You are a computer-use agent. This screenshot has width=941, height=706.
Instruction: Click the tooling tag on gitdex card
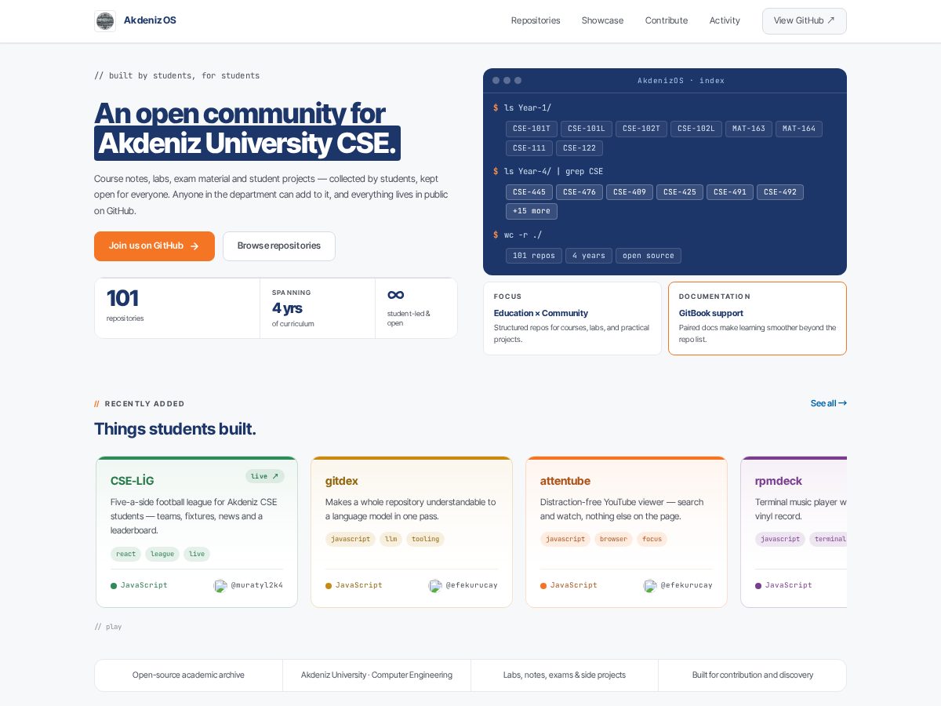click(426, 540)
